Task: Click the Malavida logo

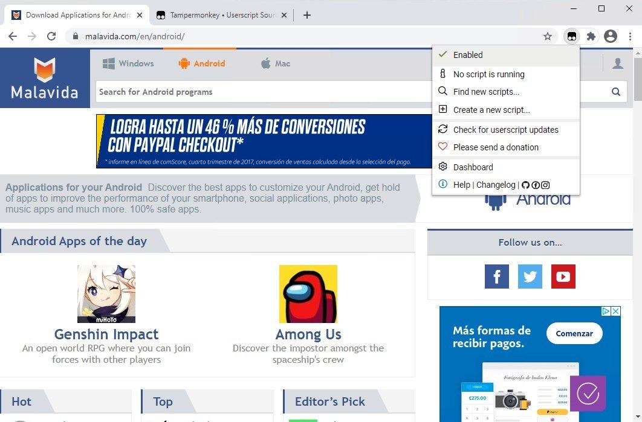Action: pyautogui.click(x=45, y=78)
